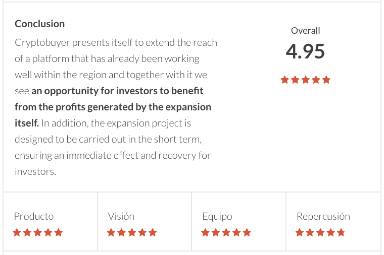Click the second star under Repercusión
Viewport: 384px width, 255px height.
click(310, 232)
